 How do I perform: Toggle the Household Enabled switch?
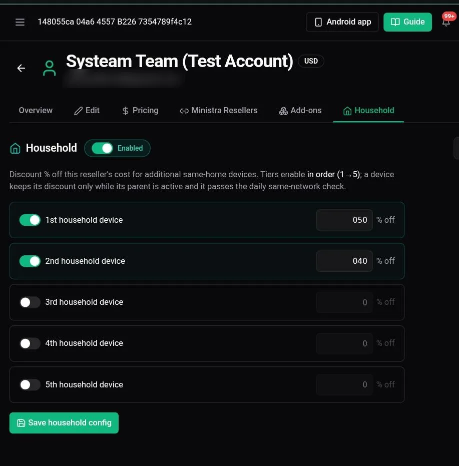click(x=102, y=148)
